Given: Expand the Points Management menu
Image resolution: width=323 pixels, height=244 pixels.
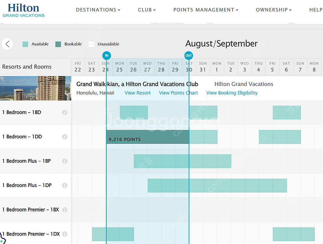Looking at the screenshot, I should point(206,10).
